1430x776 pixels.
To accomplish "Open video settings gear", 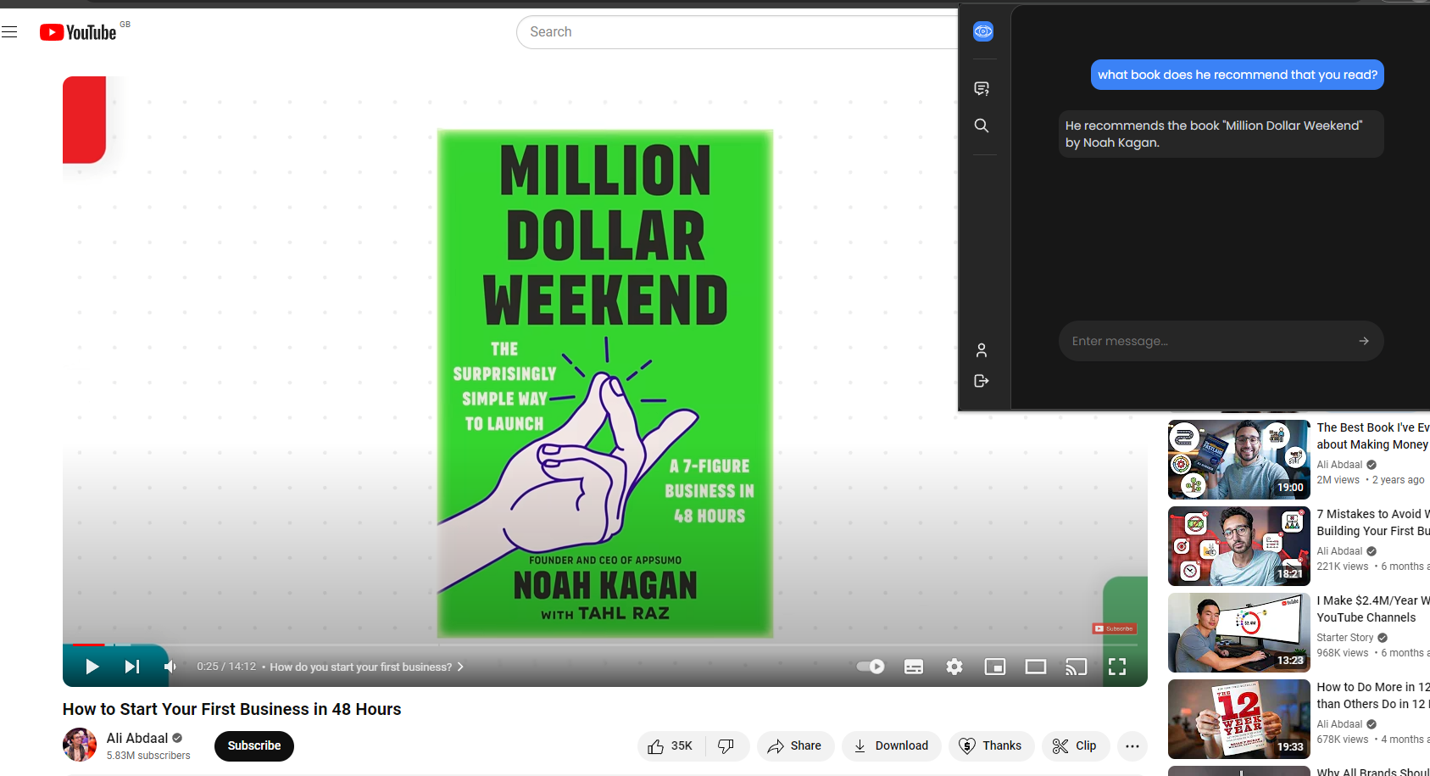I will tap(954, 667).
